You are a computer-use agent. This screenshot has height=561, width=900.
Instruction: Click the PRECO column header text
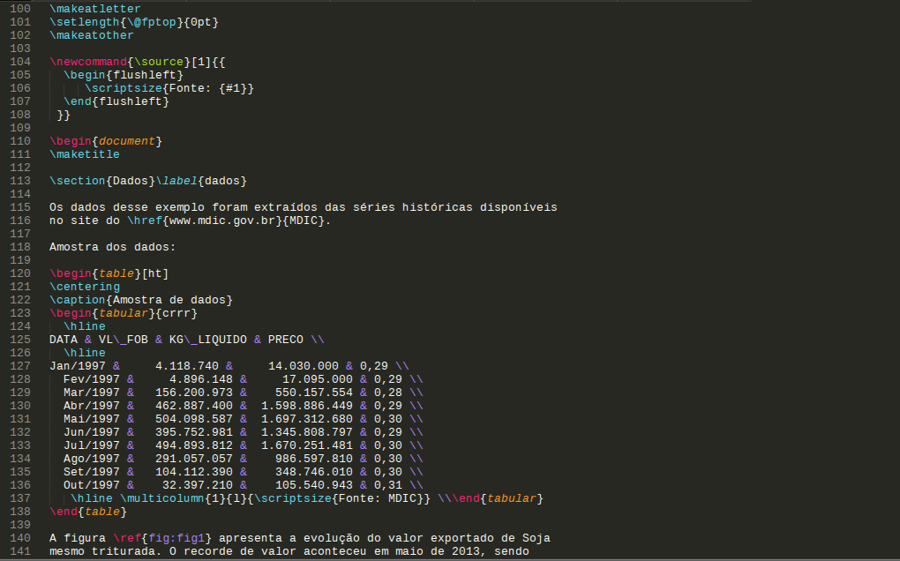point(286,340)
